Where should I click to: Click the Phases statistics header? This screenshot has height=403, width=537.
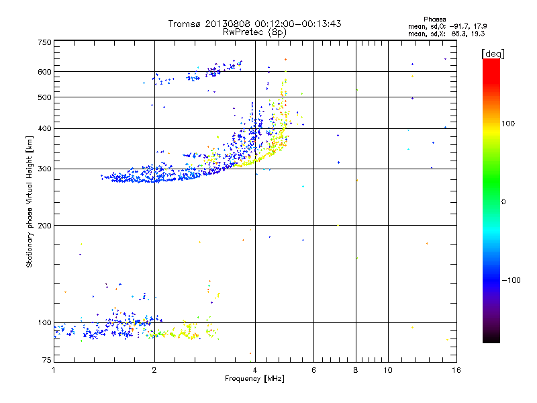(x=434, y=19)
